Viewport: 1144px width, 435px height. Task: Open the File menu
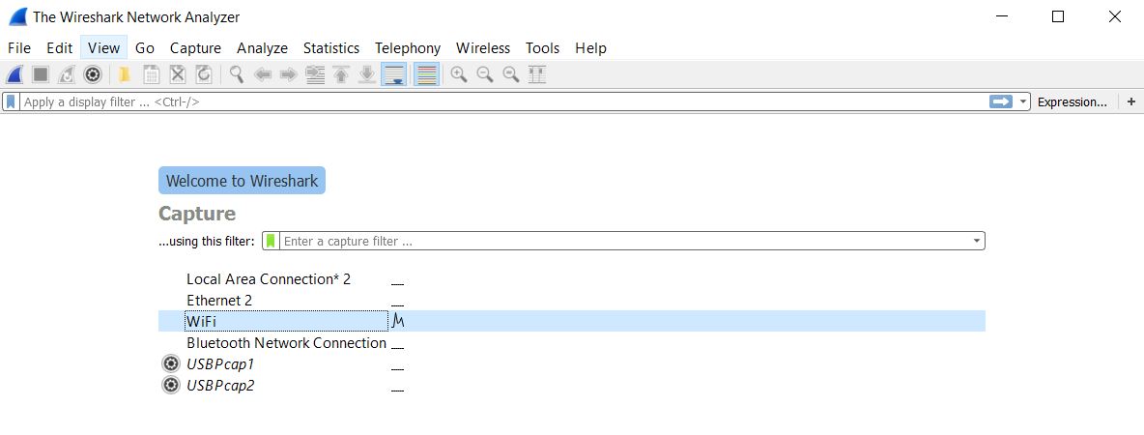click(x=19, y=48)
